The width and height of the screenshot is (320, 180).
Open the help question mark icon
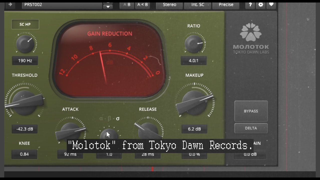click(x=250, y=5)
